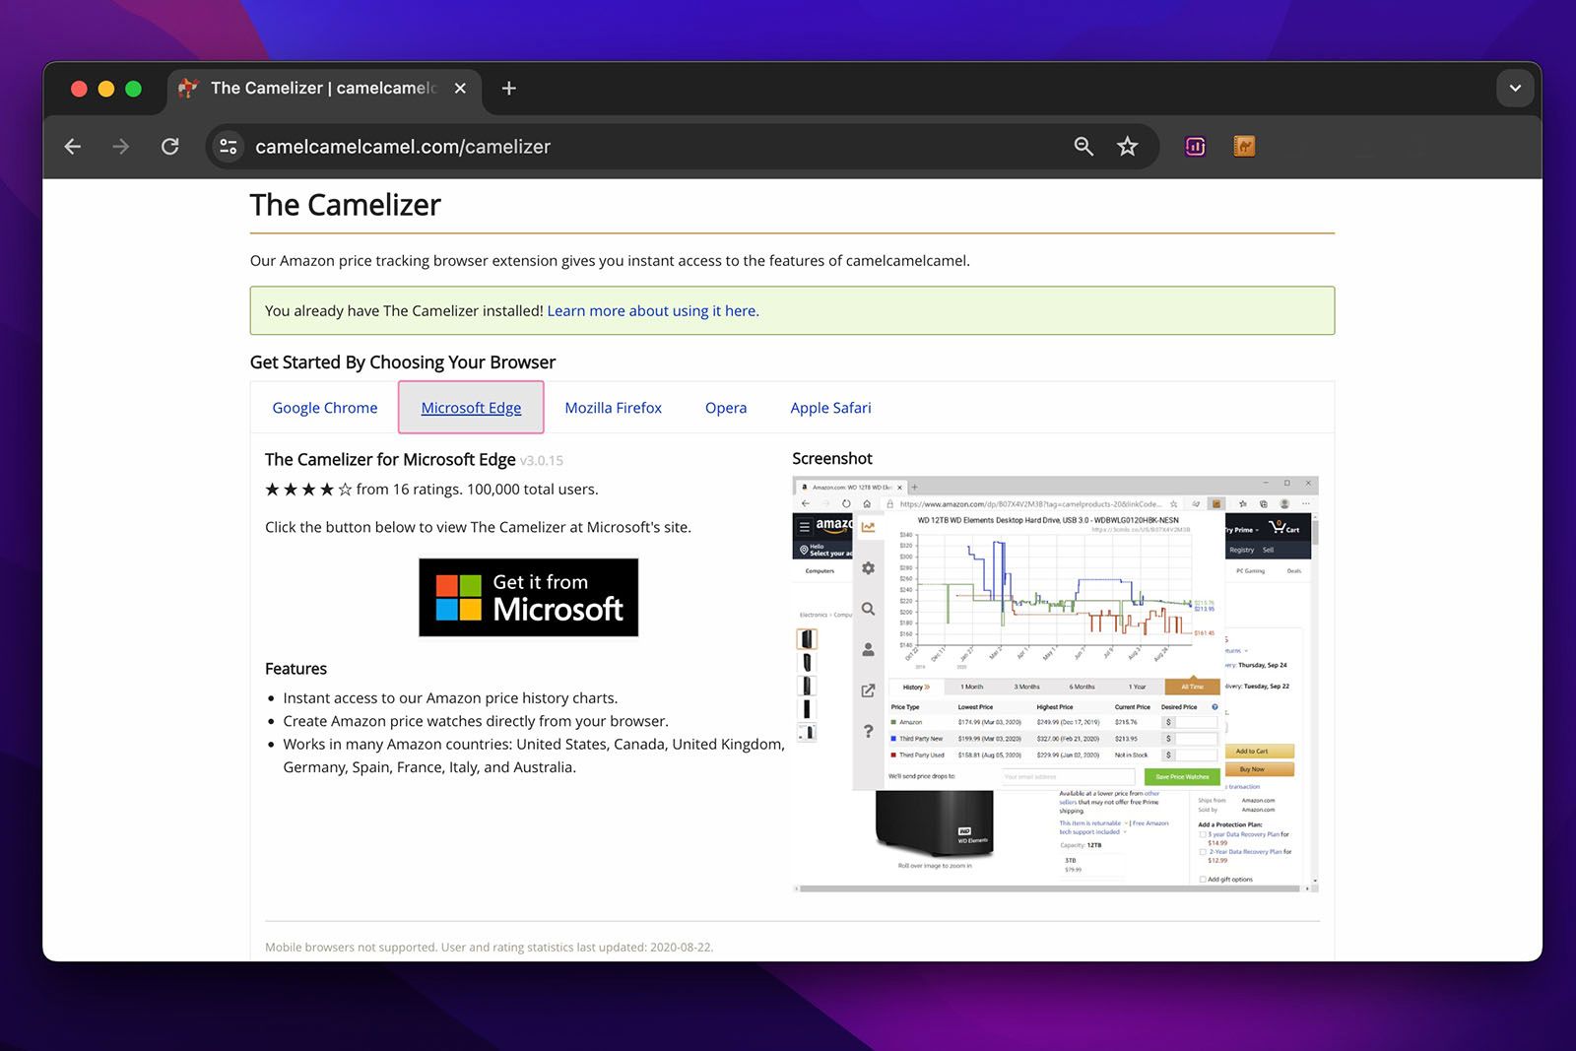Click the Get it from Microsoft button
Viewport: 1576px width, 1051px height.
pos(529,598)
